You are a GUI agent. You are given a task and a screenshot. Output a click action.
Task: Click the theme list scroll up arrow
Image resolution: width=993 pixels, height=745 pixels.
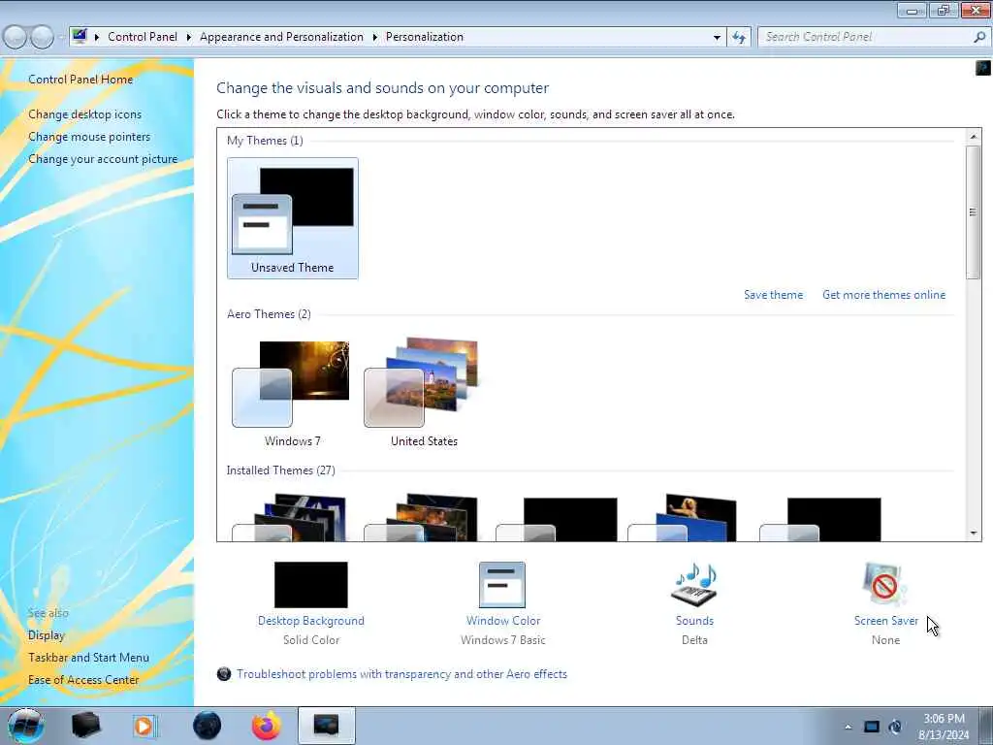[x=974, y=136]
